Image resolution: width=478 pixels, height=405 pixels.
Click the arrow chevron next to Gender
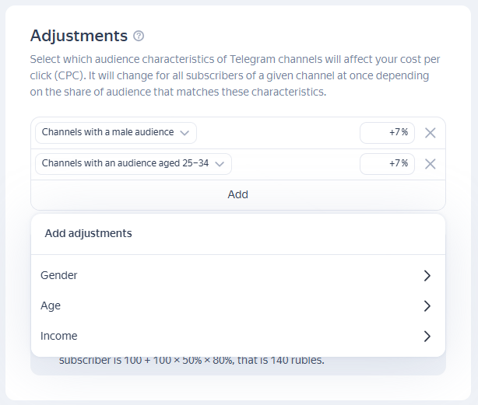(427, 276)
